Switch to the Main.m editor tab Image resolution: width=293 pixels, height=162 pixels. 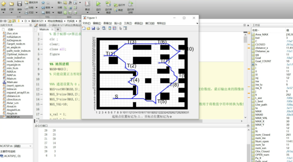(44, 30)
